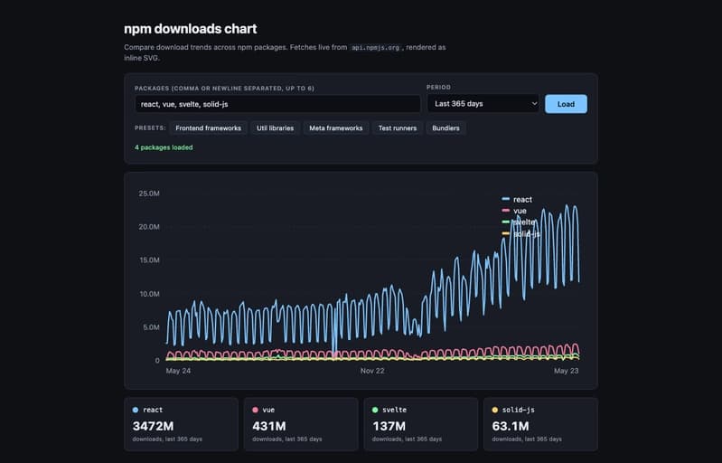Click the PRESETS: label
This screenshot has width=722, height=463.
[150, 128]
